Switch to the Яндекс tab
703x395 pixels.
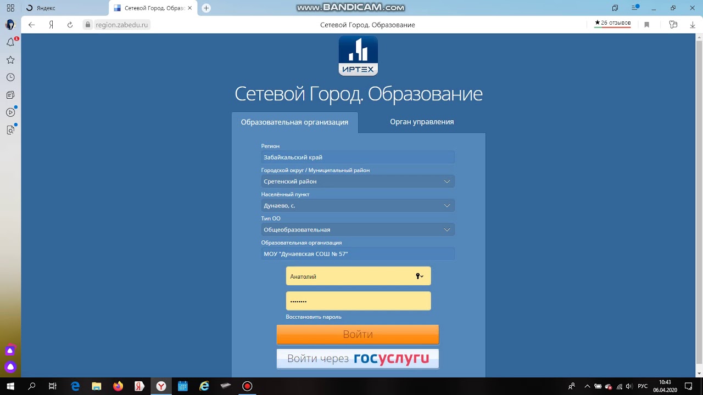(x=64, y=8)
